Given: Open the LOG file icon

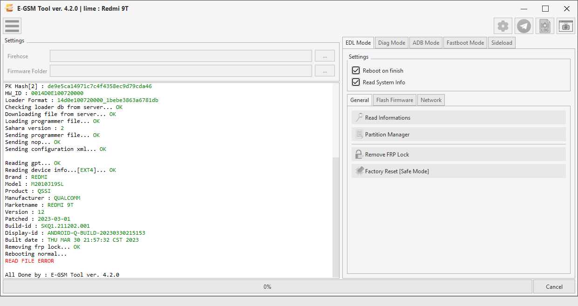Looking at the screenshot, I should click(x=545, y=26).
